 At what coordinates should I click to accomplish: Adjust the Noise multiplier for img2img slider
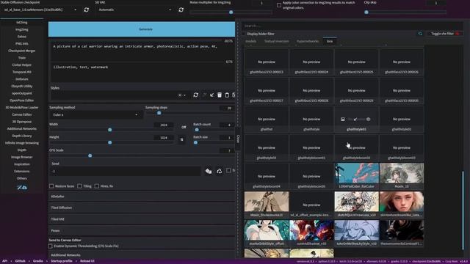point(231,12)
